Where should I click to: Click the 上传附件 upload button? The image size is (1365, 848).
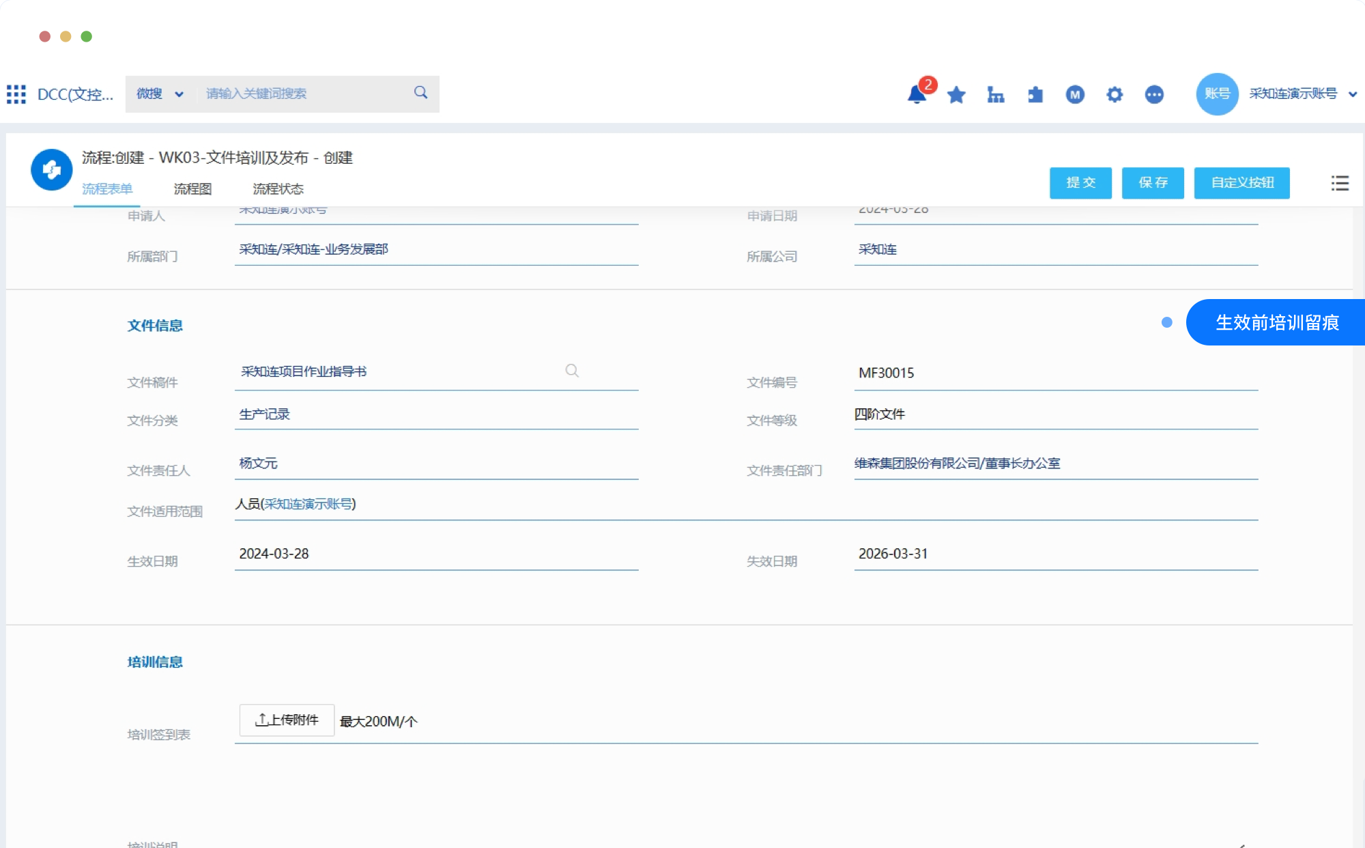click(287, 720)
